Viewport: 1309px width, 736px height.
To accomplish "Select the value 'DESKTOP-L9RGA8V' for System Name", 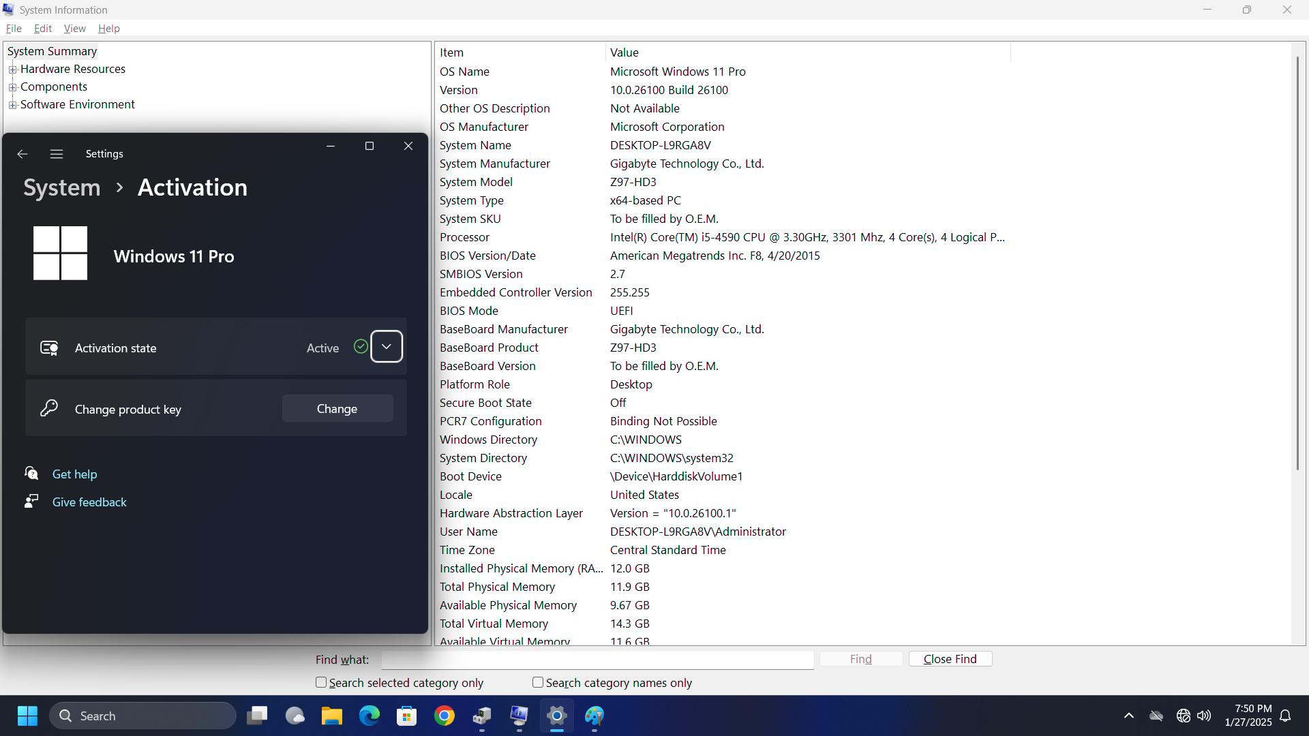I will (x=661, y=145).
